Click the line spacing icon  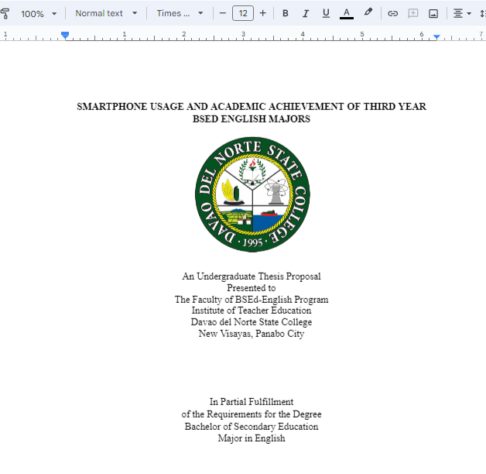point(483,13)
